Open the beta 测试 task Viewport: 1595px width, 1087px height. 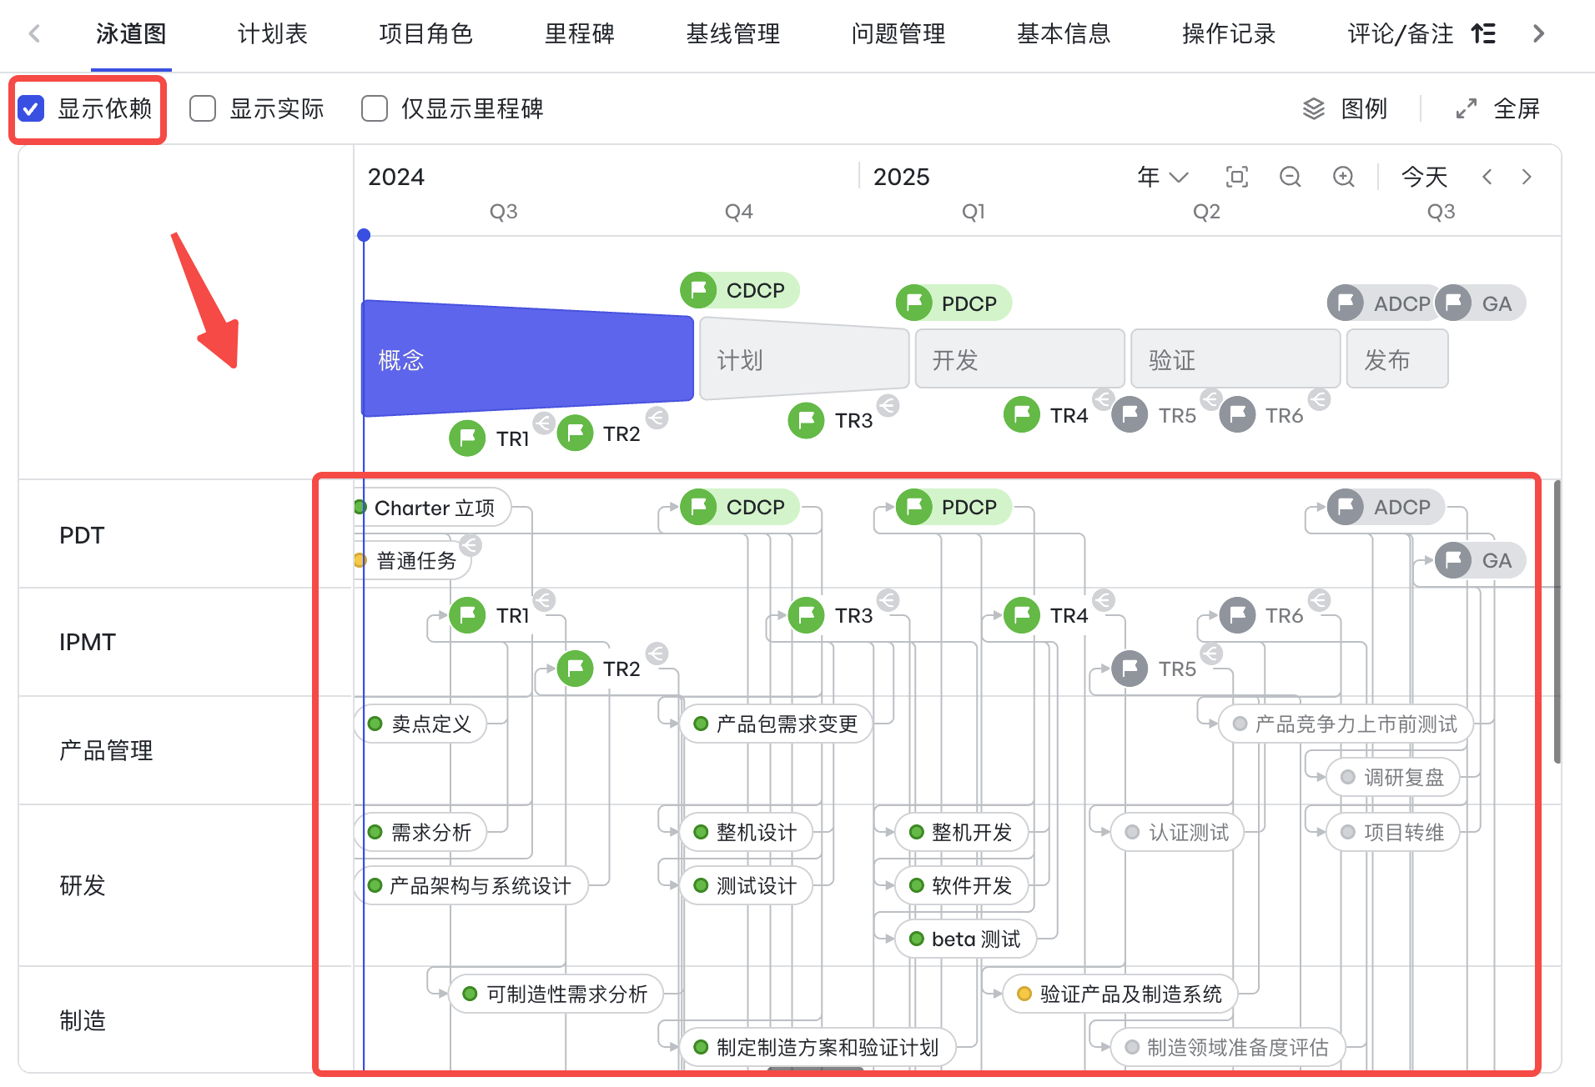966,939
